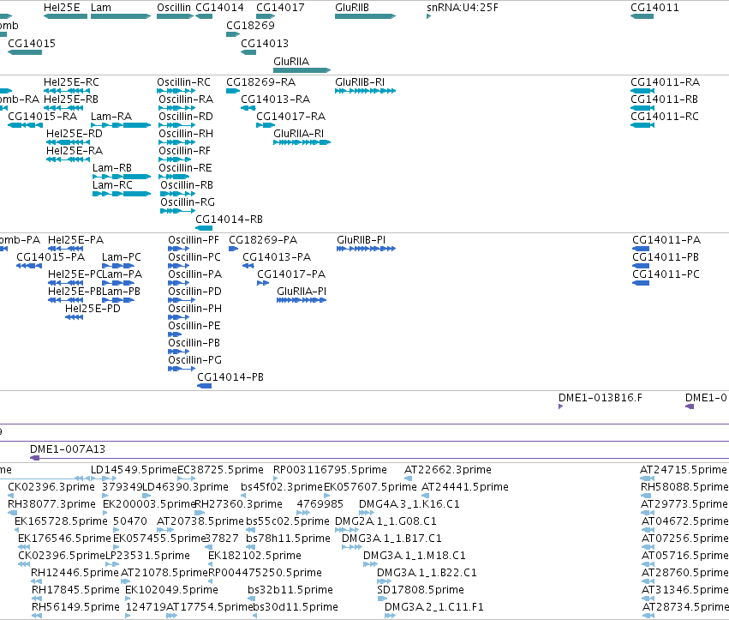Select protein Hel25E-PA

coord(75,240)
